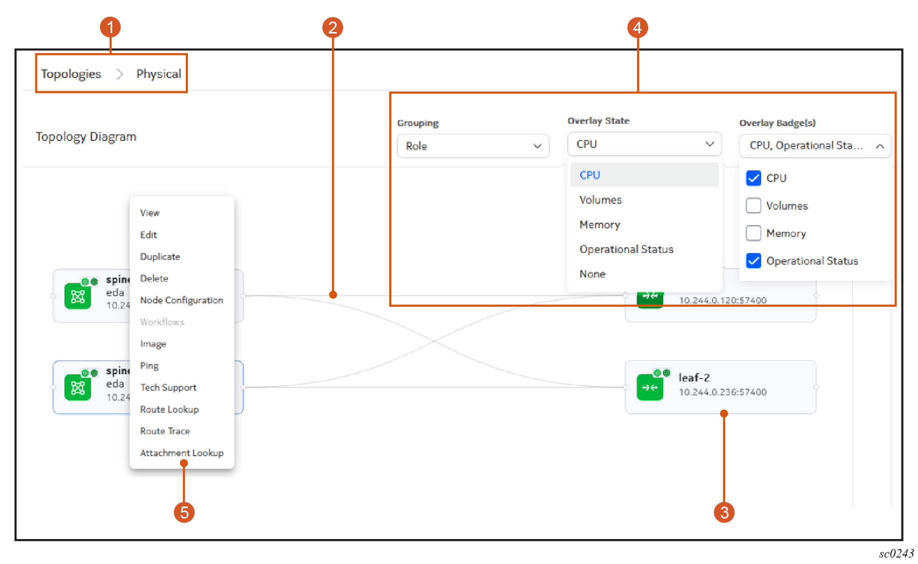Choose Route Trace from context menu
918x564 pixels.
pos(182,431)
